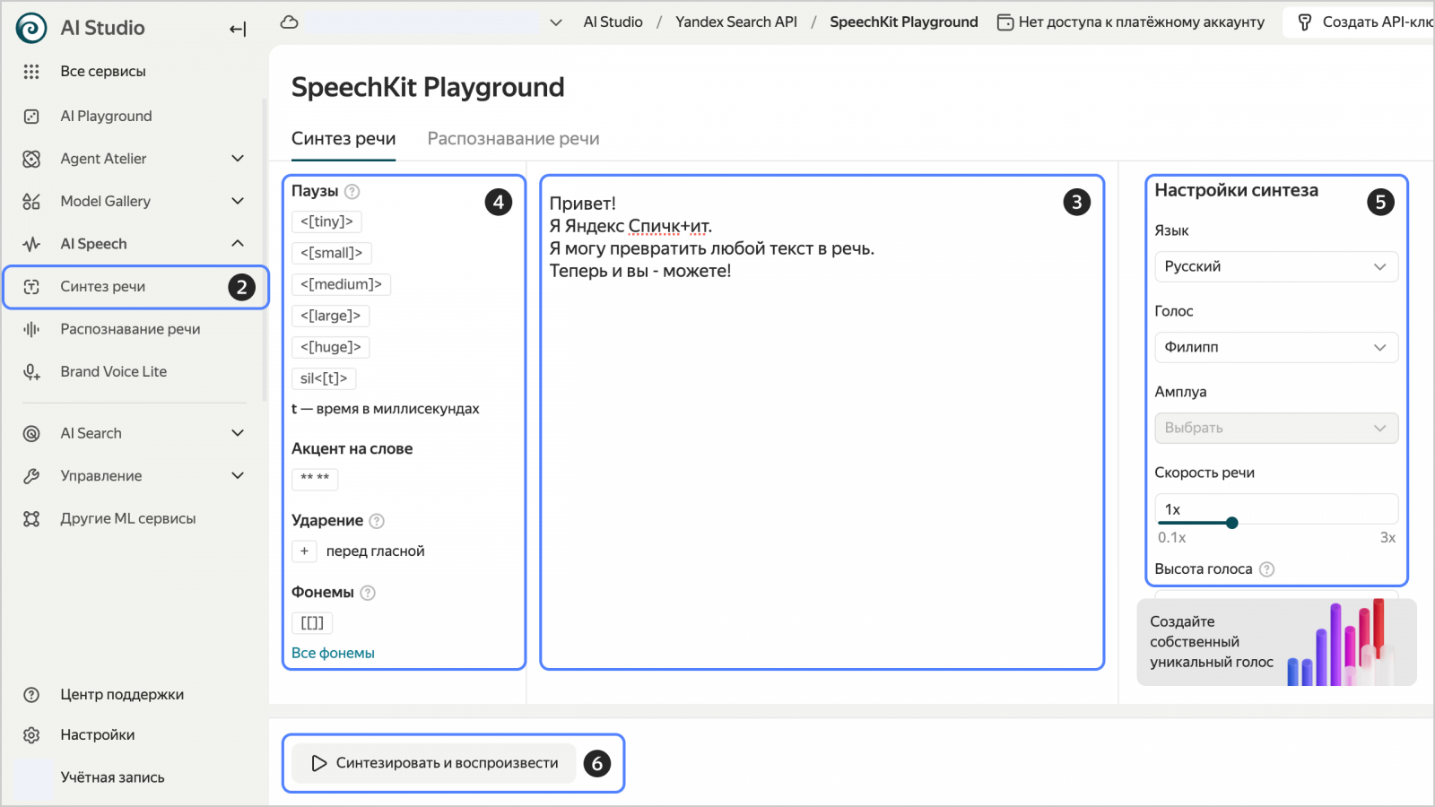Collapse the AI Speech section
1435x807 pixels.
pyautogui.click(x=238, y=244)
